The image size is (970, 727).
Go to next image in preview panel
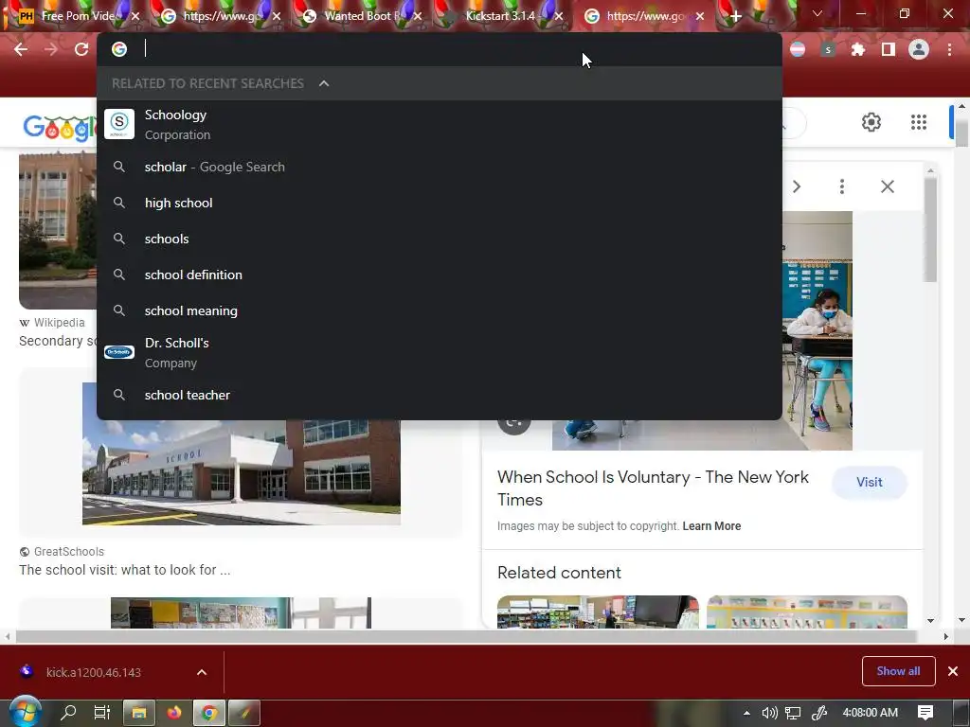click(797, 186)
